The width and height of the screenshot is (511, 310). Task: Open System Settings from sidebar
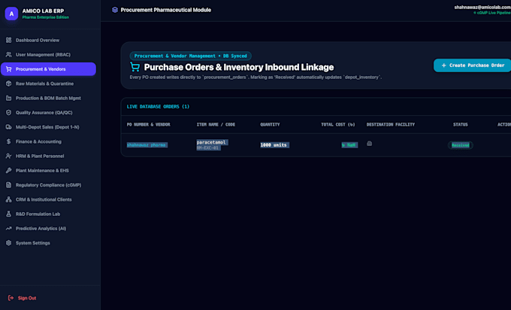click(x=48, y=243)
